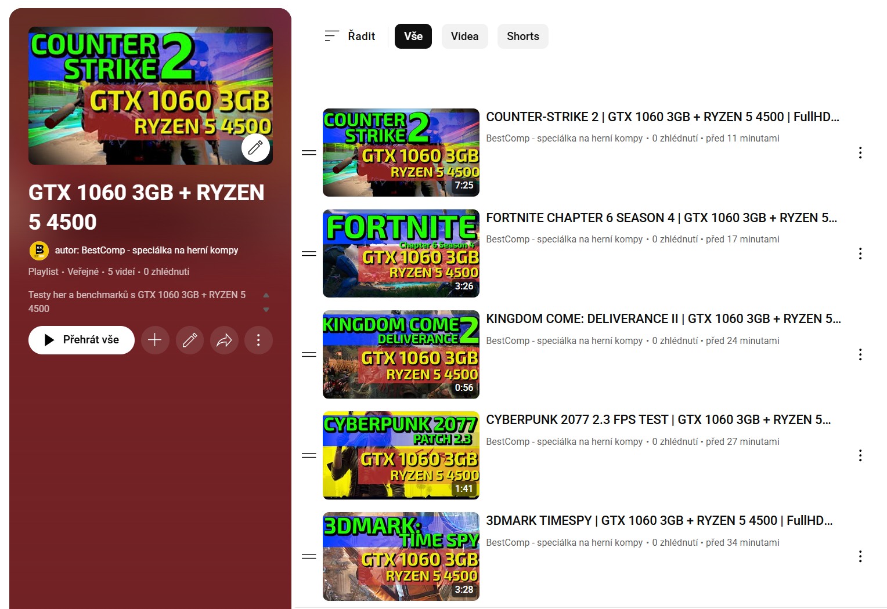The image size is (887, 609).
Task: Grab drag handle of Kingdom Come video
Action: pos(309,354)
